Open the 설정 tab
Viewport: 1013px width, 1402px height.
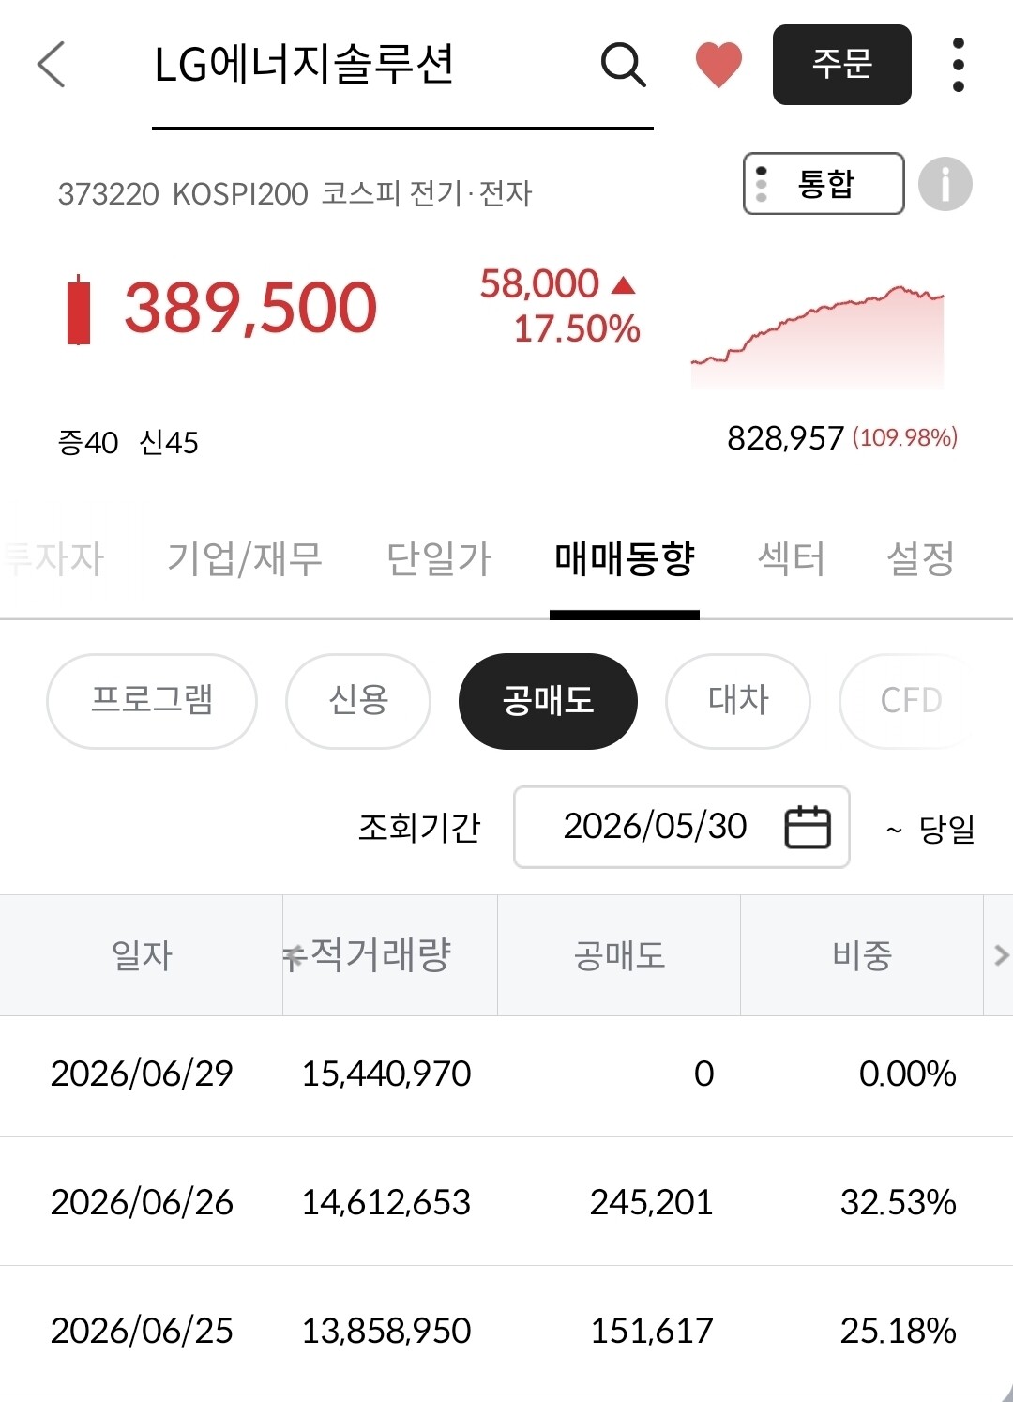pos(921,558)
